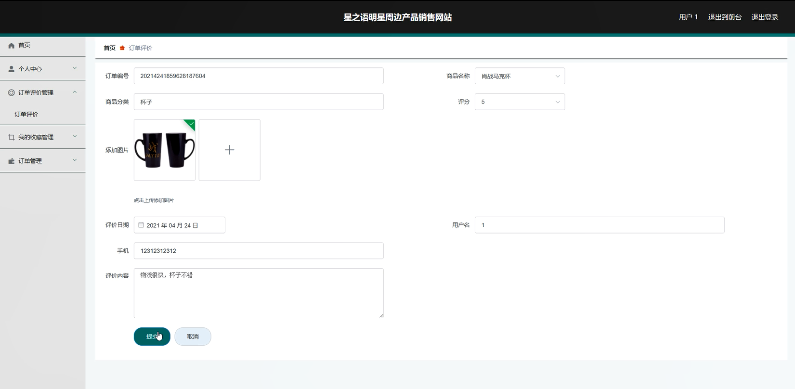Click the person icon for 个人中心
The width and height of the screenshot is (795, 389).
(x=12, y=69)
